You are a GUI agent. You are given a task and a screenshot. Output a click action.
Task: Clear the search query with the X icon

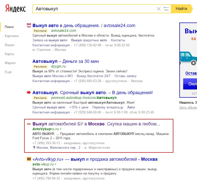[x=159, y=9]
